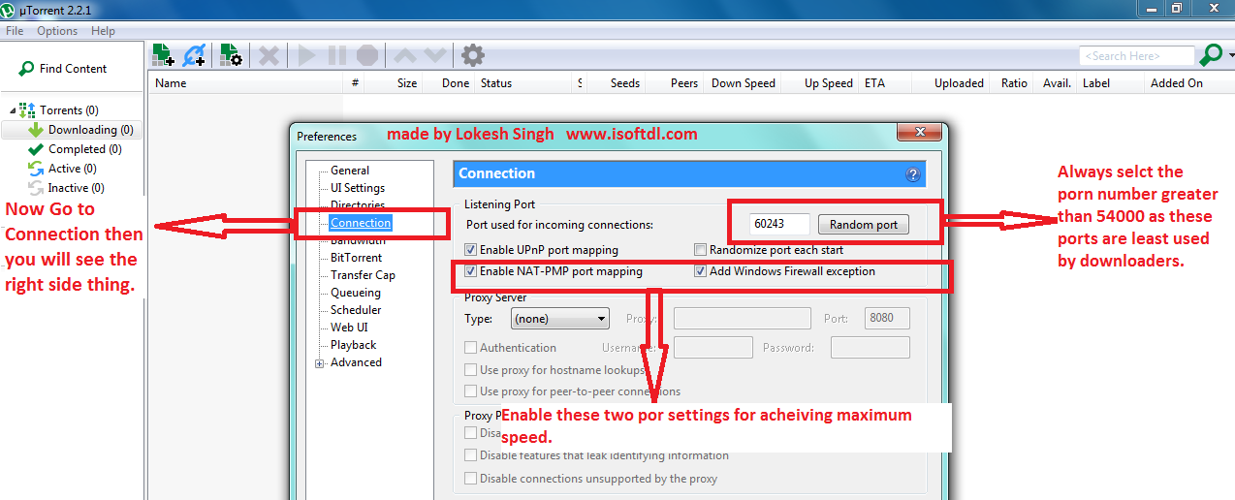Sort by Peers column header
Screen dimensions: 1235x500
683,83
